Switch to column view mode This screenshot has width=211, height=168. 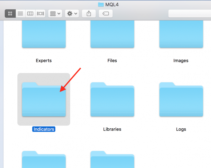tap(30, 14)
